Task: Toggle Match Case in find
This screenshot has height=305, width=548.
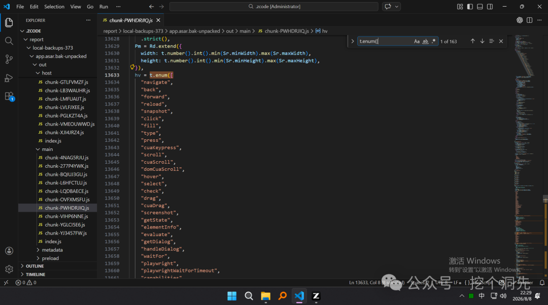Action: (417, 41)
